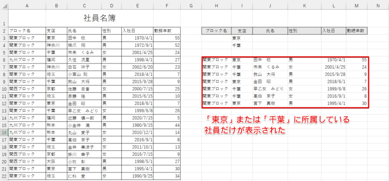Click the 勤続年数 header cell

357,31
